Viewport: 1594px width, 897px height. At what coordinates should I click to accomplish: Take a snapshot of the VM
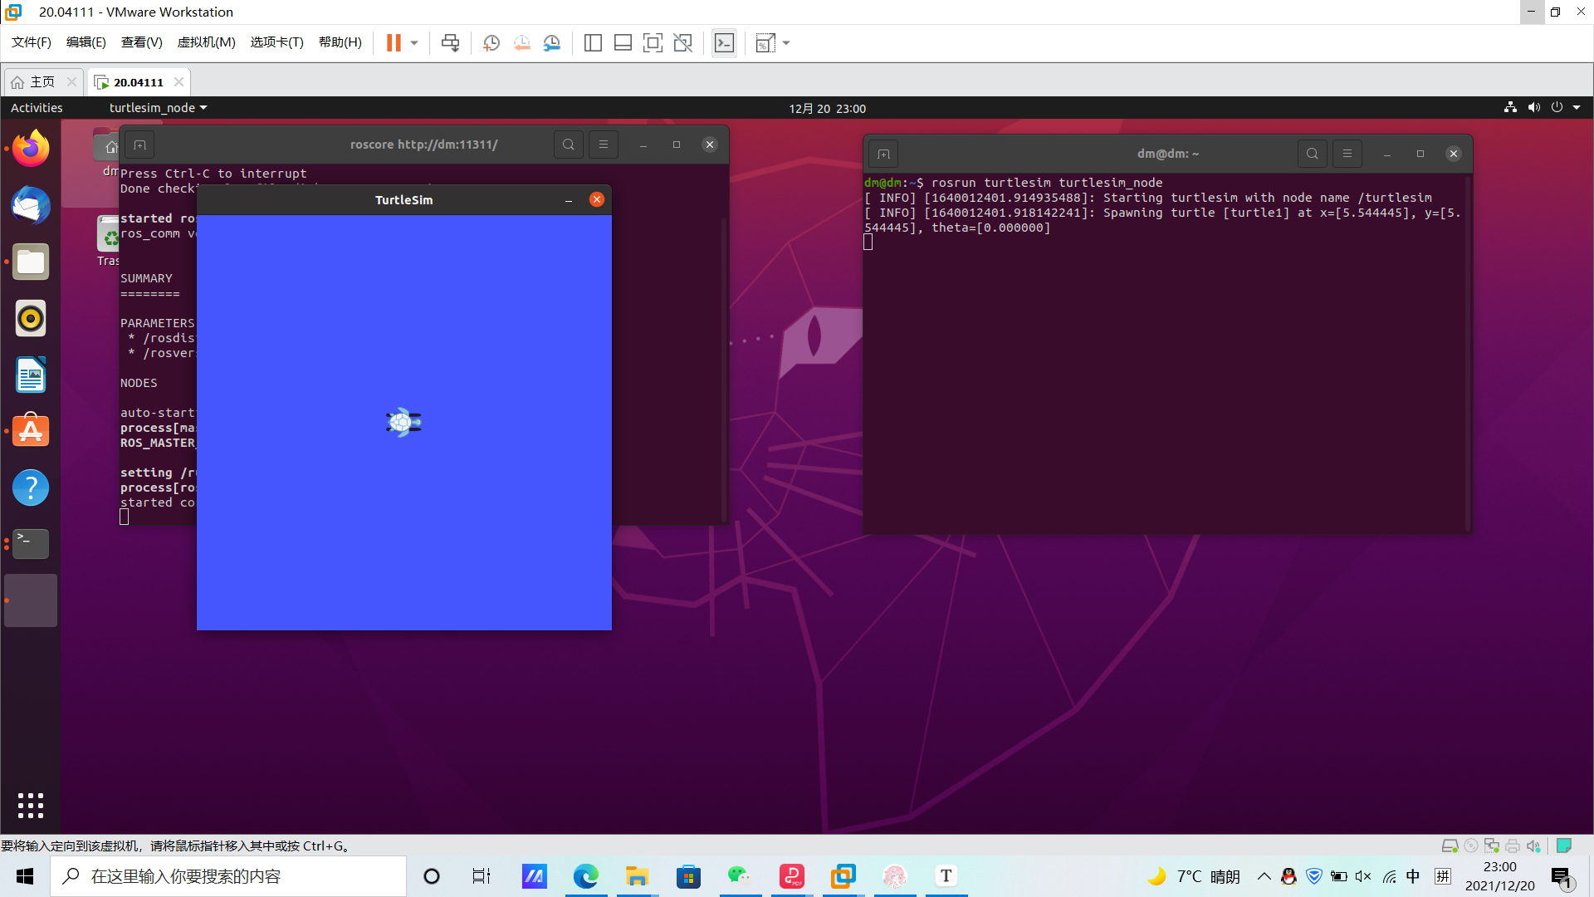491,42
